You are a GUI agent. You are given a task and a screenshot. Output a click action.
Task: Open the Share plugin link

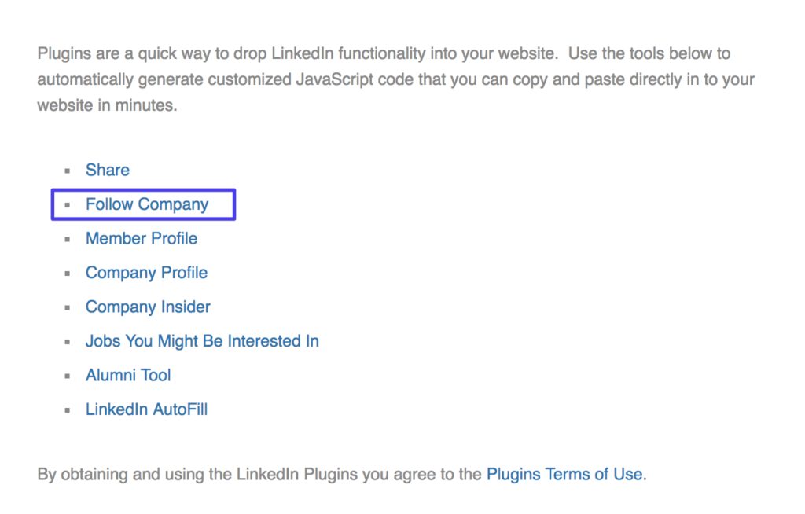pos(108,171)
